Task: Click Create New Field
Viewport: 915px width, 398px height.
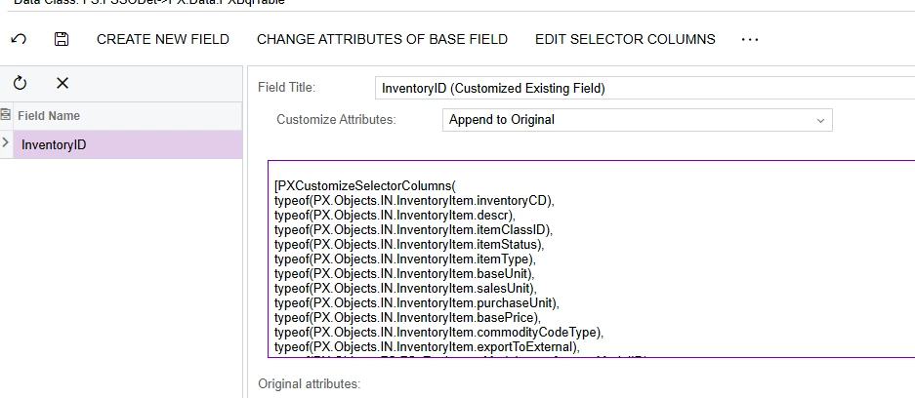Action: [x=163, y=39]
